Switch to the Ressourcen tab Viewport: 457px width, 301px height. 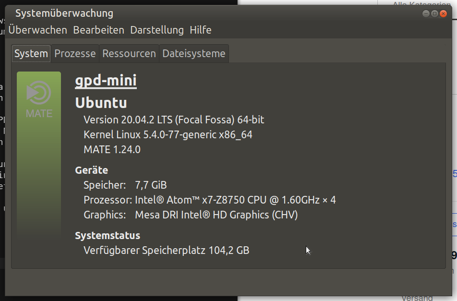pos(129,53)
